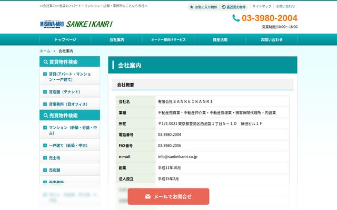Click arrow icon next to 貸事務所（貸オフィス）
337x210 pixels.
point(45,104)
